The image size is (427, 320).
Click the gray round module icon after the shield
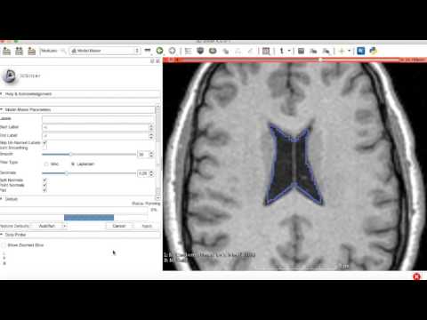tap(213, 51)
